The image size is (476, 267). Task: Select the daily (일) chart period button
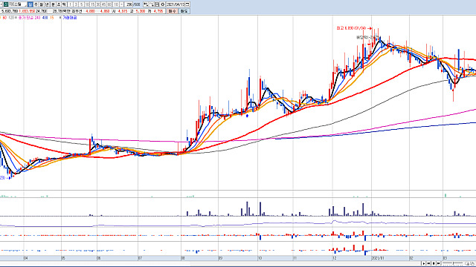tap(30, 4)
